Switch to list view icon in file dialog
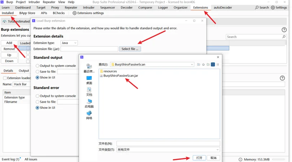292x162 pixels. click(213, 65)
